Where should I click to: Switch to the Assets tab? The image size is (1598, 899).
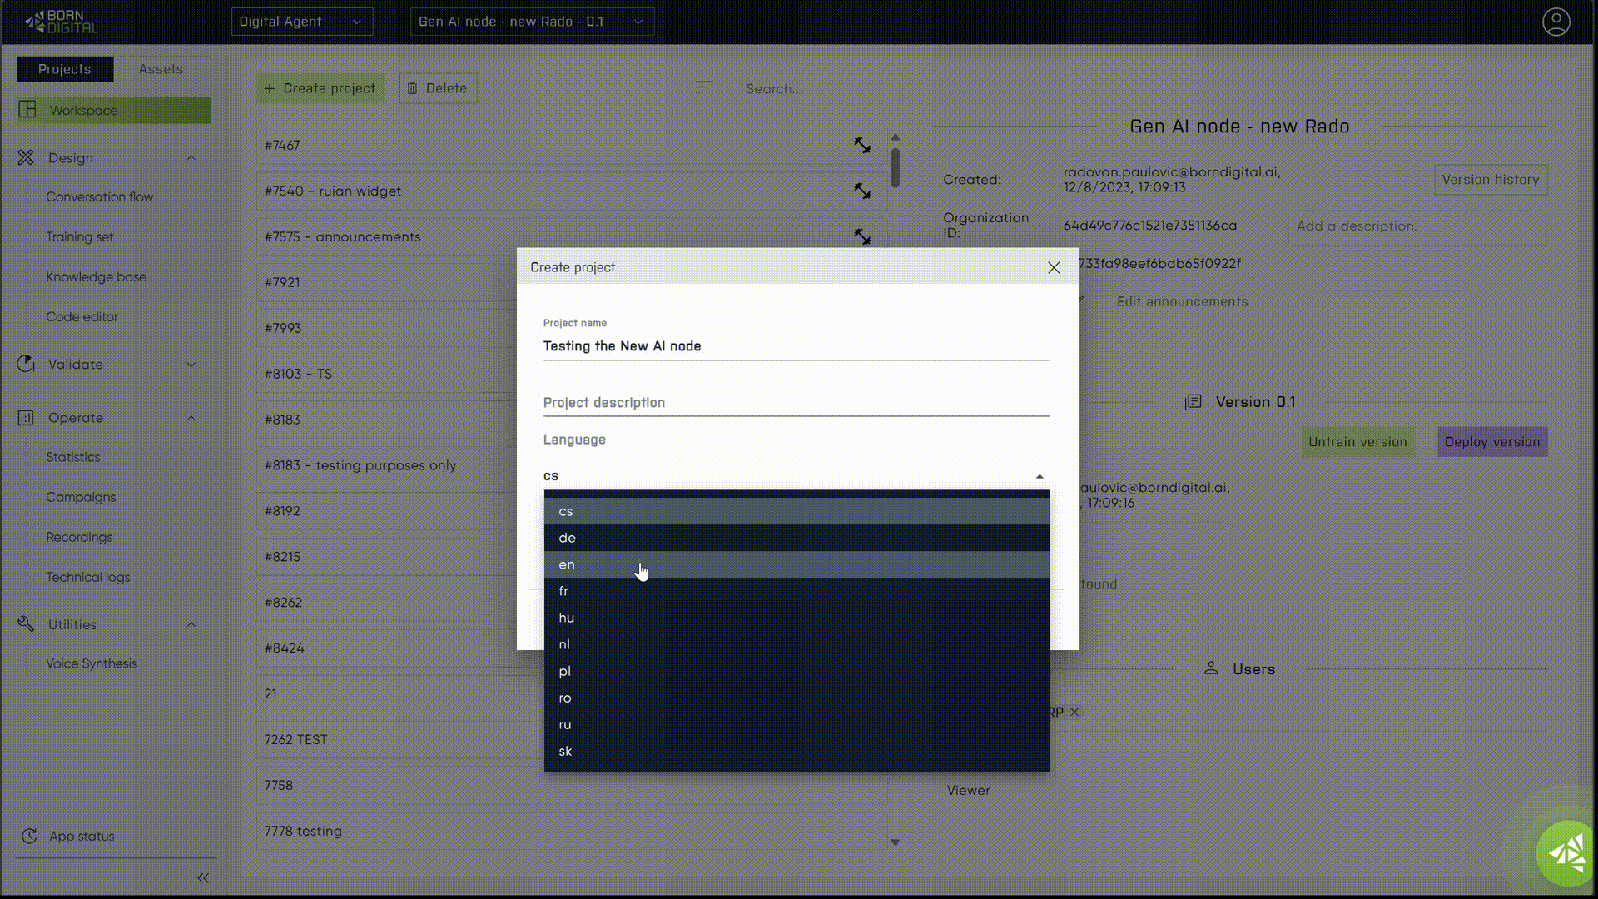pos(161,69)
